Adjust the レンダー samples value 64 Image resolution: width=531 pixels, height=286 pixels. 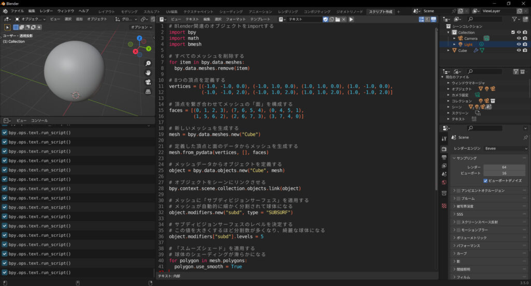tap(504, 167)
